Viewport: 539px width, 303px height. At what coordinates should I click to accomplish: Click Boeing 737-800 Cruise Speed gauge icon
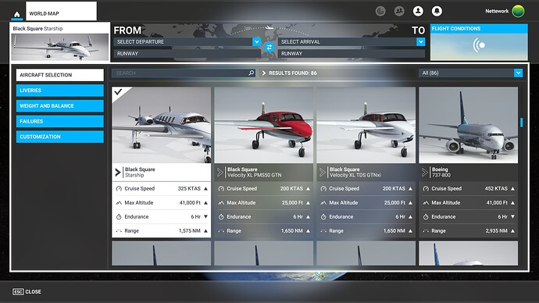(426, 189)
